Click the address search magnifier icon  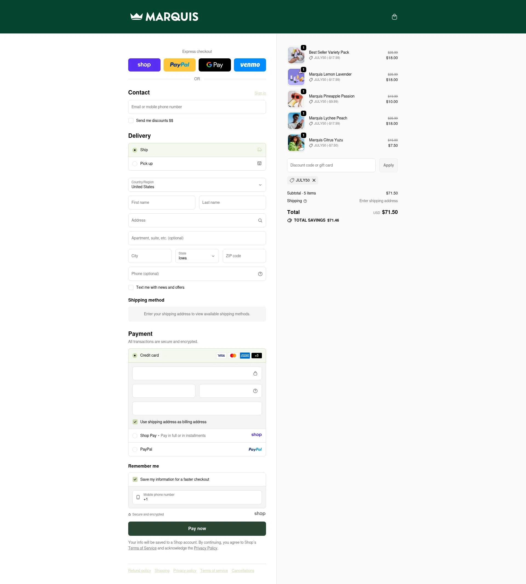coord(260,220)
